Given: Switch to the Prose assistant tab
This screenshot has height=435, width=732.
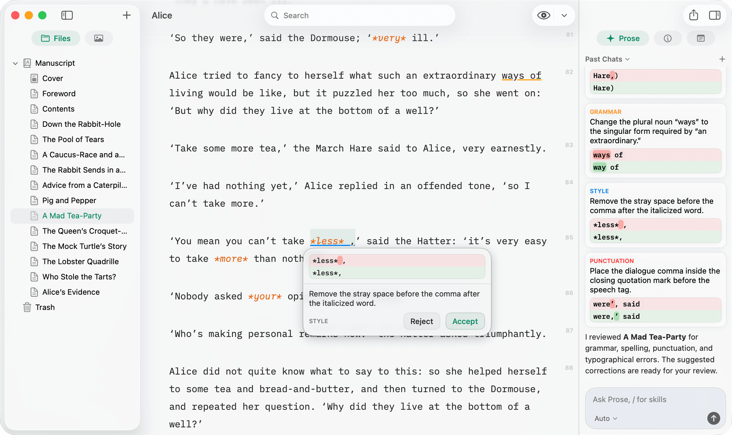Looking at the screenshot, I should click(x=623, y=38).
